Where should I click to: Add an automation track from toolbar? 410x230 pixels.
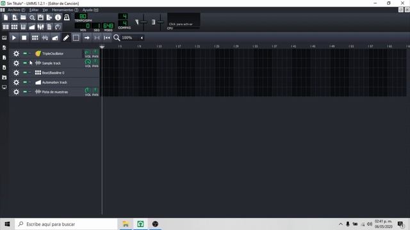tap(55, 38)
